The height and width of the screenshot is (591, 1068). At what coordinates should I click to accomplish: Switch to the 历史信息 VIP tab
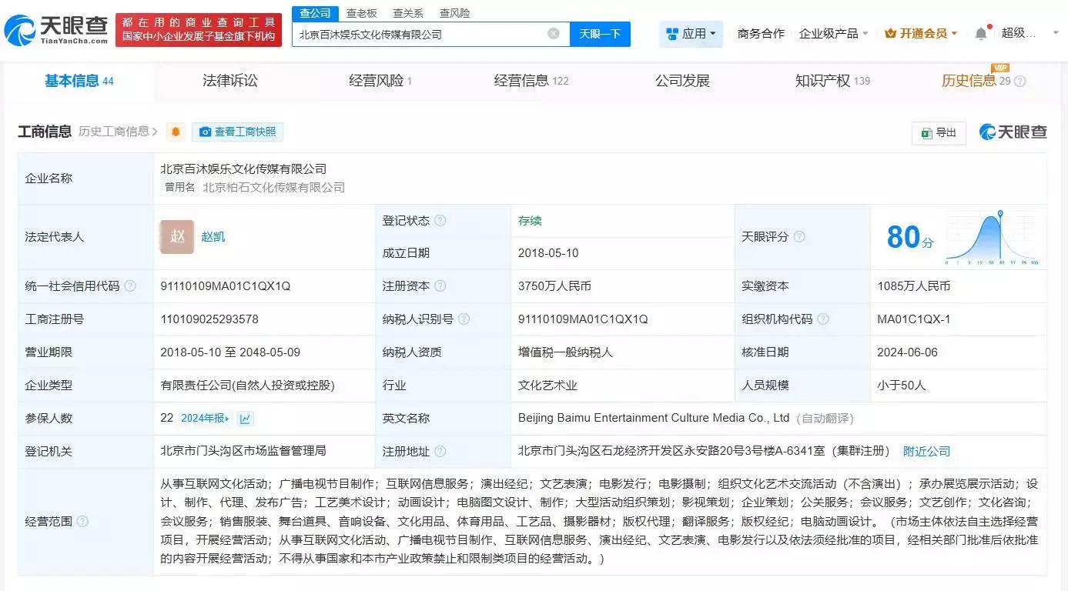tap(976, 81)
